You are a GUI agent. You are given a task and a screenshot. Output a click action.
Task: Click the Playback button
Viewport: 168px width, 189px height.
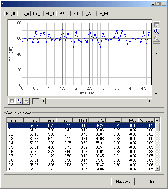pyautogui.click(x=123, y=182)
